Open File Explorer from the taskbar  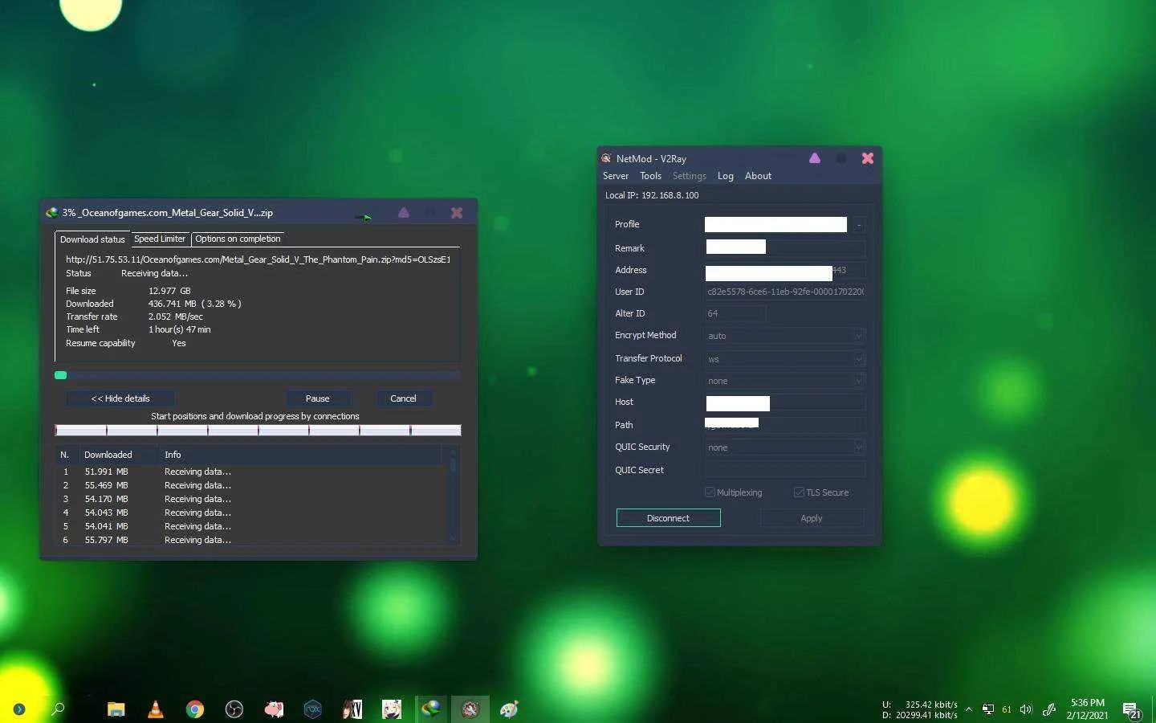(x=116, y=709)
